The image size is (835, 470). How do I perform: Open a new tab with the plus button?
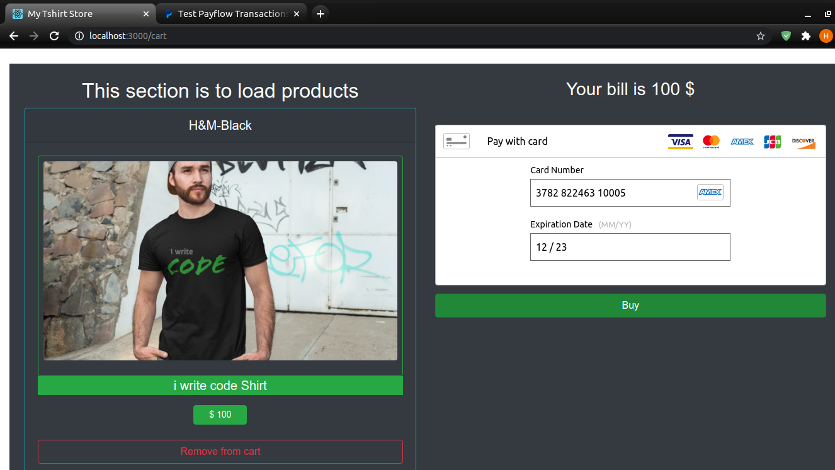[320, 13]
